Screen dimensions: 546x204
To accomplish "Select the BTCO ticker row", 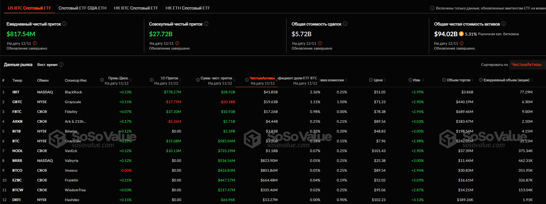I will click(273, 170).
